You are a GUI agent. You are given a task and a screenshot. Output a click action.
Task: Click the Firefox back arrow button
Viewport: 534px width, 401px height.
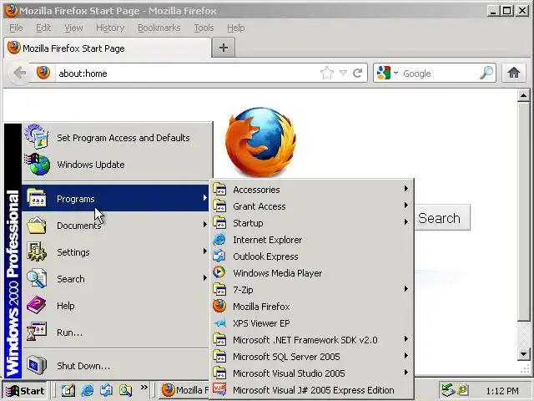(19, 73)
